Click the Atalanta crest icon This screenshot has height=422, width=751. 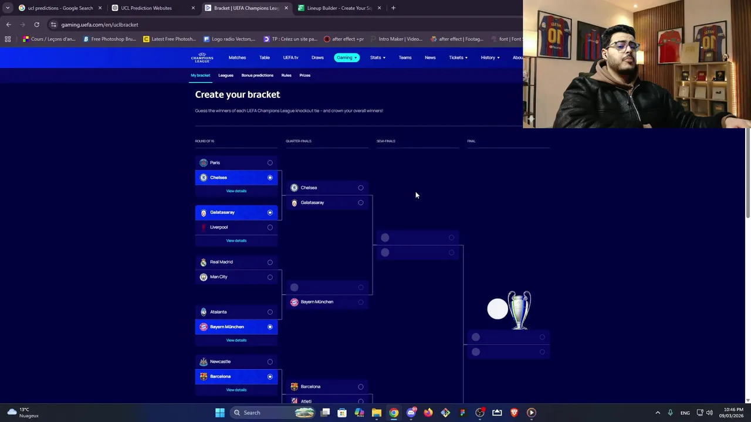tap(204, 312)
